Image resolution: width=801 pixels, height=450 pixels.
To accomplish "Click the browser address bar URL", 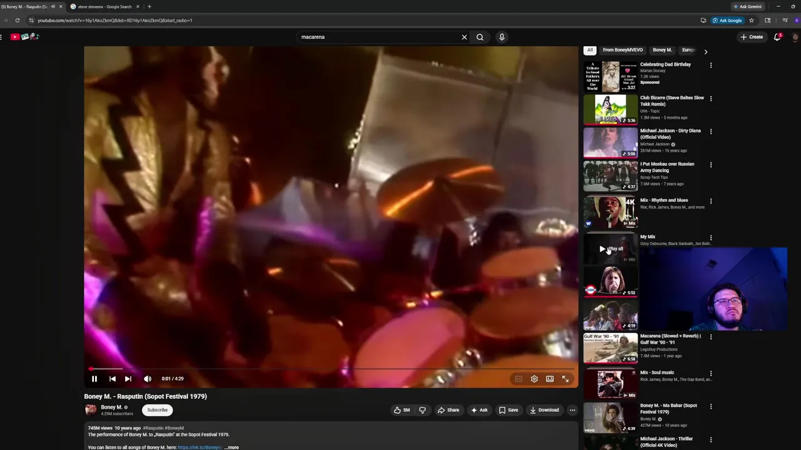I will point(115,20).
